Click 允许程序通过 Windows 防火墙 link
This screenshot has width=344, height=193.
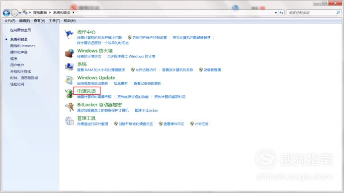[131, 57]
